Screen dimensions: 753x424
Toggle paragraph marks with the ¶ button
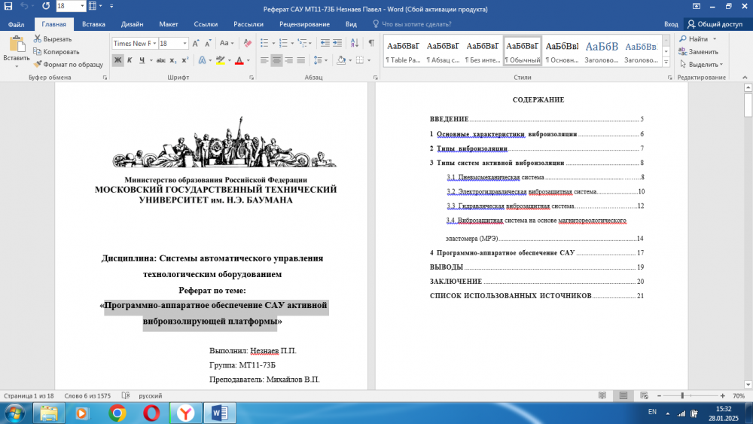[371, 43]
